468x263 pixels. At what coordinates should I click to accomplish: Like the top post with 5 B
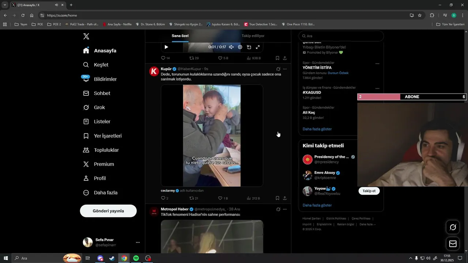tap(223, 58)
